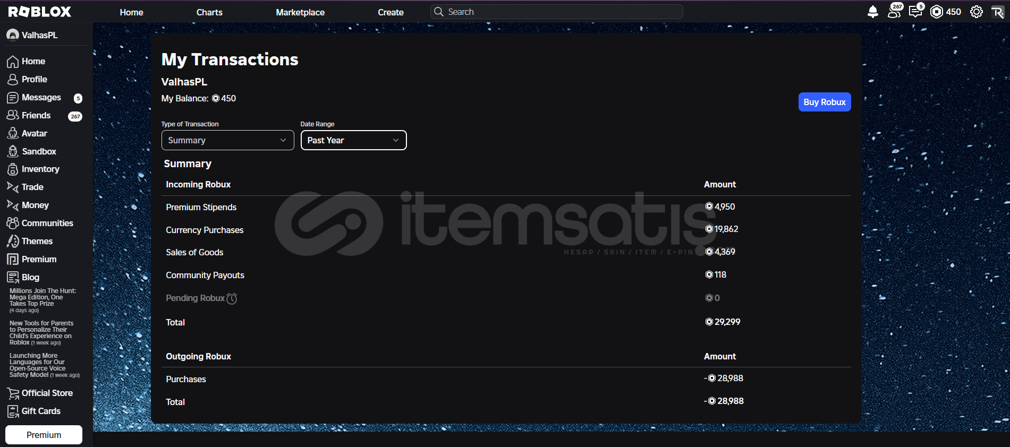Open the Date Range Past Year dropdown
This screenshot has height=447, width=1010.
(x=353, y=140)
